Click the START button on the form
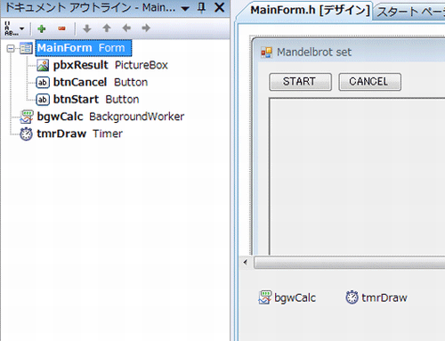The width and height of the screenshot is (445, 341). tap(300, 82)
